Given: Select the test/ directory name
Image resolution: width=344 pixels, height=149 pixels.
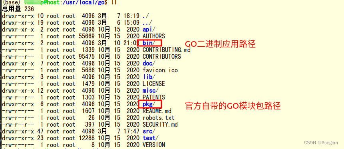Looking at the screenshot, I should pyautogui.click(x=151, y=138).
